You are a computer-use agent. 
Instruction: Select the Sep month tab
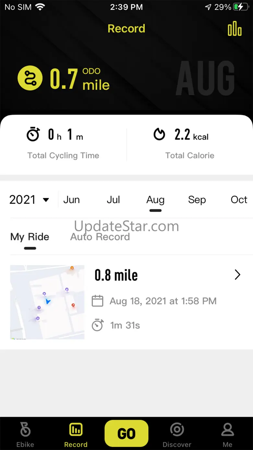tap(197, 200)
